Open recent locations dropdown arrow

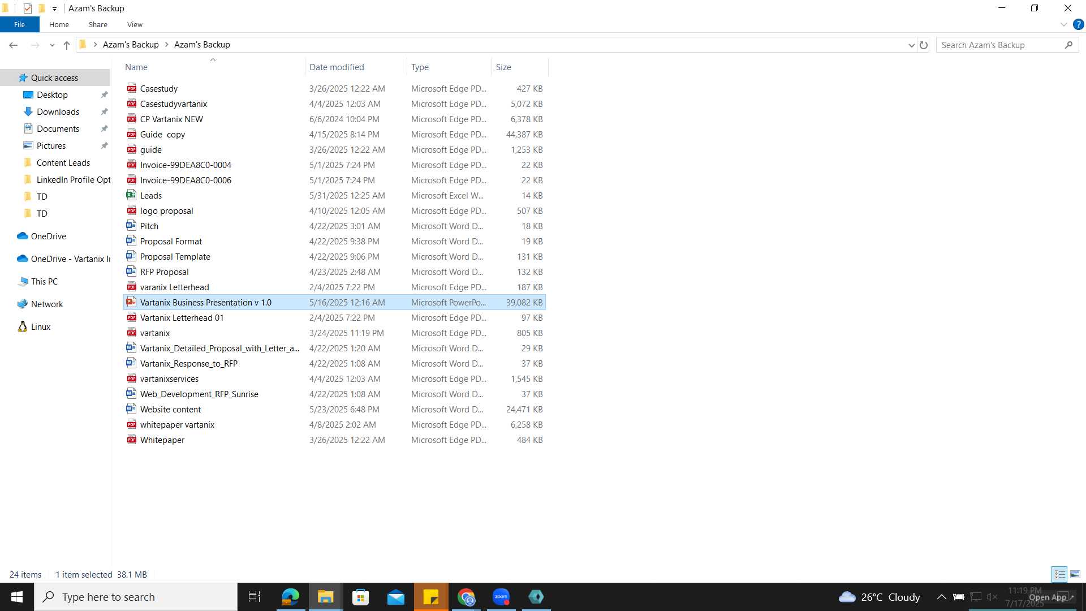(52, 45)
